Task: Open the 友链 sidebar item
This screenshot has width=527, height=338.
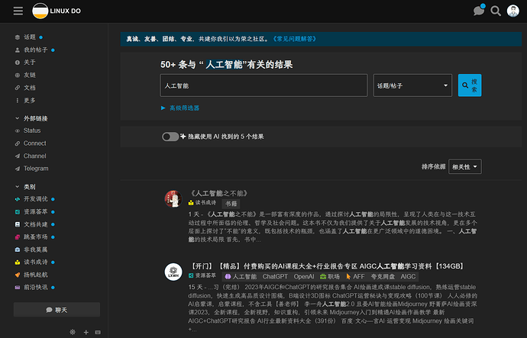Action: (30, 75)
